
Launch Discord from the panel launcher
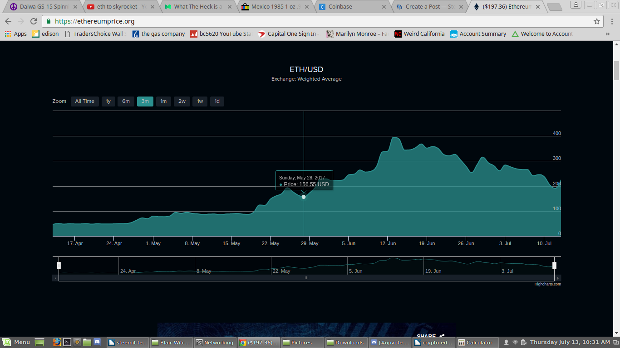pyautogui.click(x=97, y=343)
